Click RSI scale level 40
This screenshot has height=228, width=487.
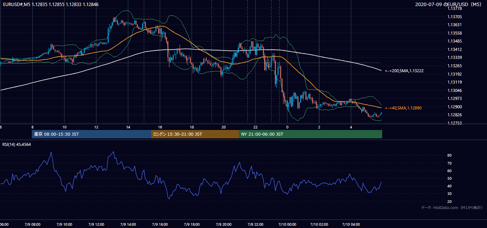pyautogui.click(x=450, y=186)
